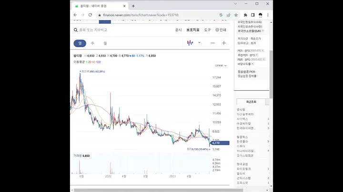Select the 최근조회 recently viewed tab

pos(251,102)
